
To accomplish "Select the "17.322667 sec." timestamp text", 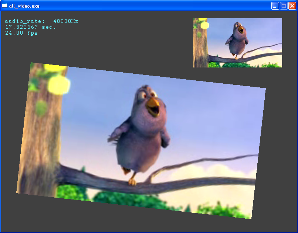I will click(31, 27).
